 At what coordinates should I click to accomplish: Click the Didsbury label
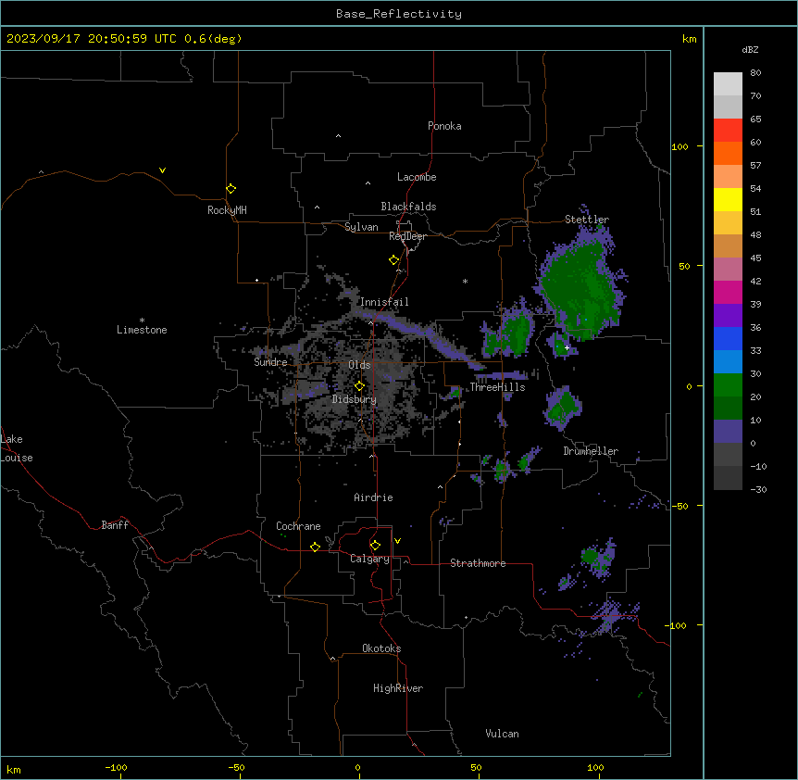point(355,399)
